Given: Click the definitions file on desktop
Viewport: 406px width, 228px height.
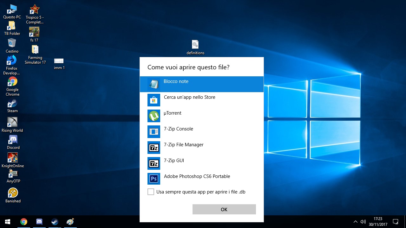Looking at the screenshot, I should pyautogui.click(x=195, y=47).
